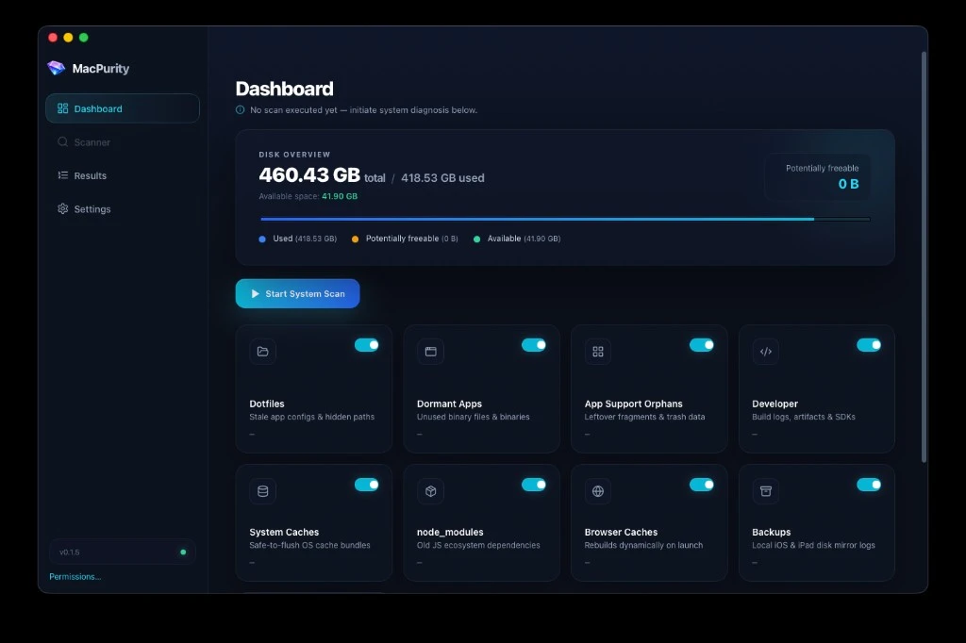
Task: Click 'Local iOS & iPad disk mirror logs' text
Action: pos(813,545)
